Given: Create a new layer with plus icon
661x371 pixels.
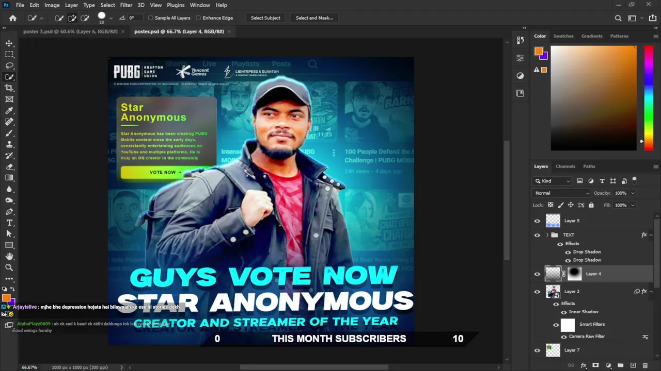Looking at the screenshot, I should [x=633, y=365].
